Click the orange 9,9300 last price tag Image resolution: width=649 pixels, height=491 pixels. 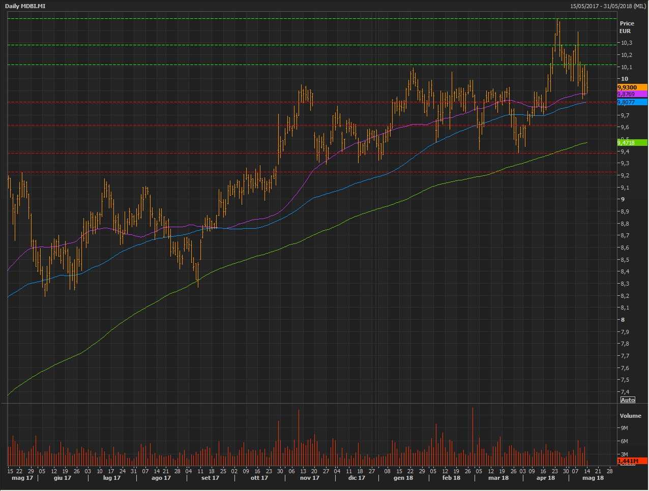(x=632, y=87)
